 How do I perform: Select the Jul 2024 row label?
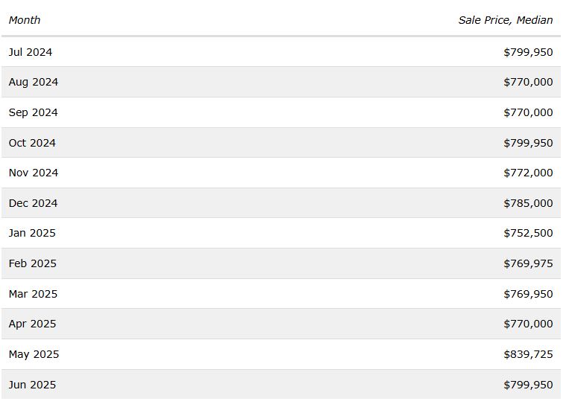pyautogui.click(x=31, y=52)
